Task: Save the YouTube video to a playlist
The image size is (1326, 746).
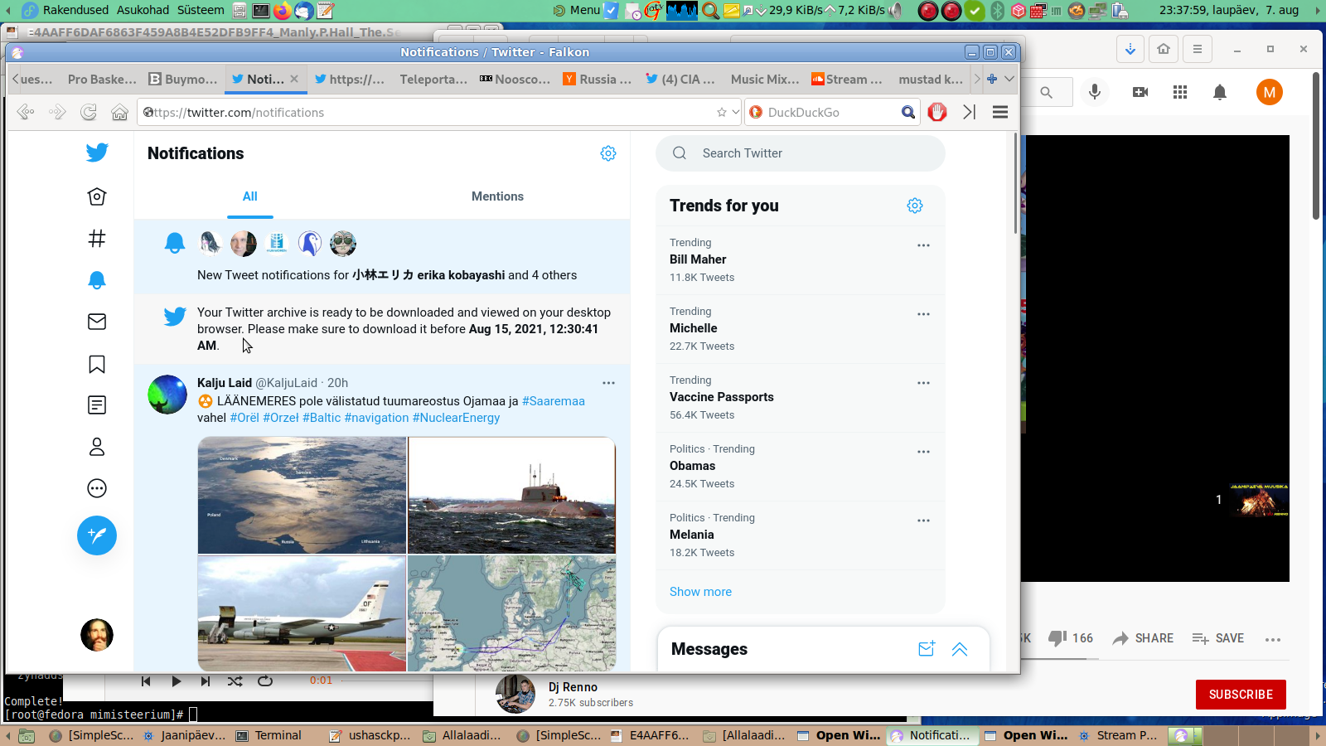Action: click(x=1218, y=638)
